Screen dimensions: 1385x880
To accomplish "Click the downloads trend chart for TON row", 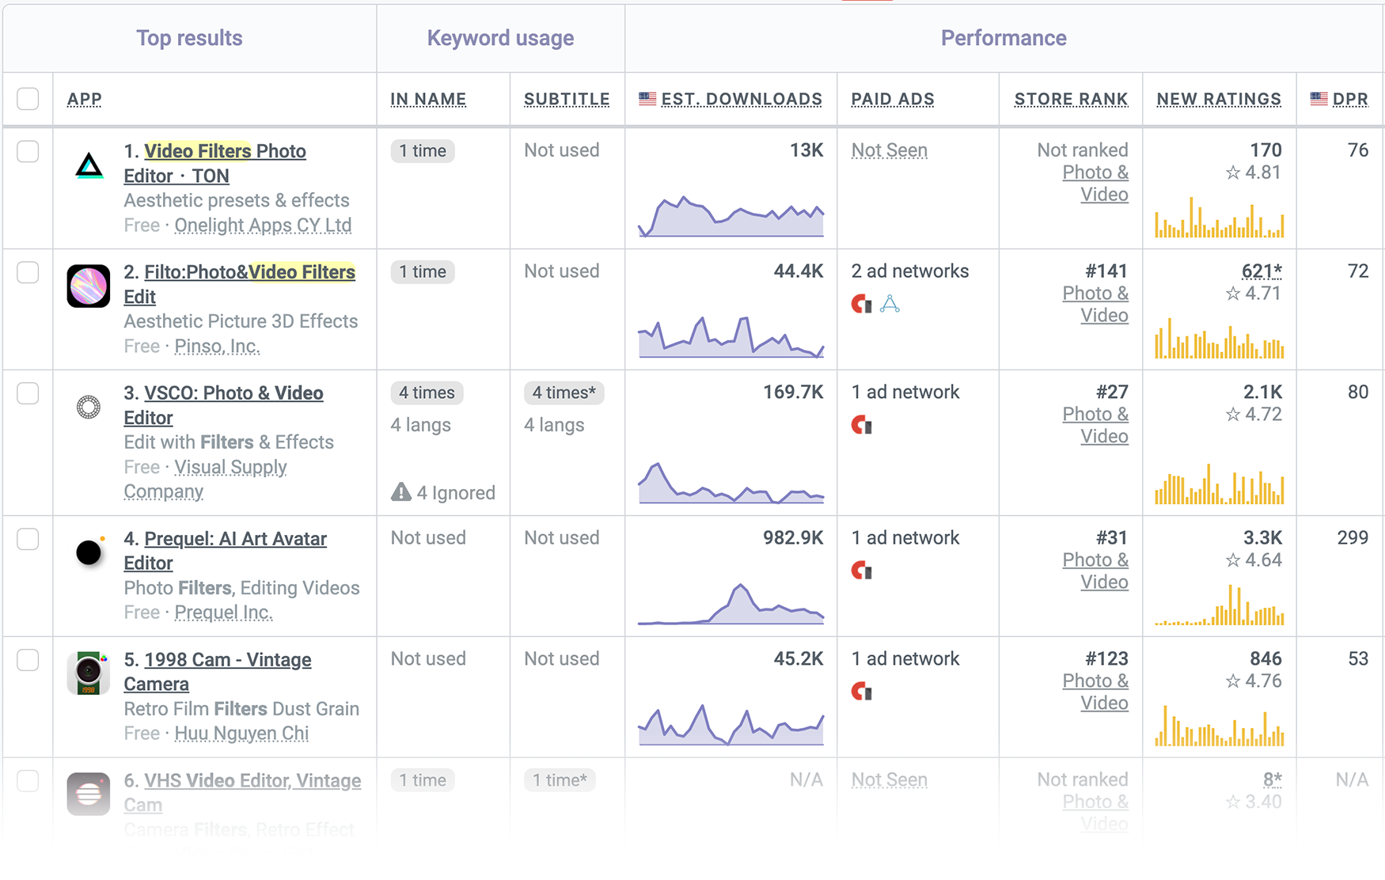I will coord(730,216).
